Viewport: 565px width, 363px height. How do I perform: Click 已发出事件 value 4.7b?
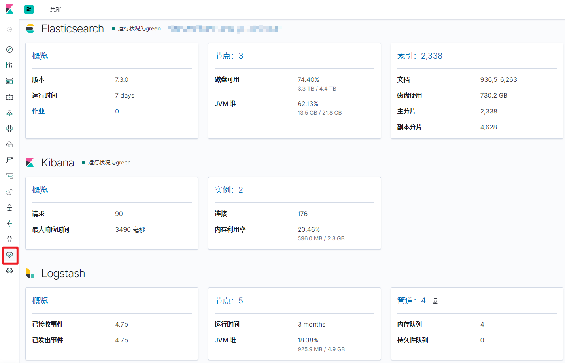point(122,340)
